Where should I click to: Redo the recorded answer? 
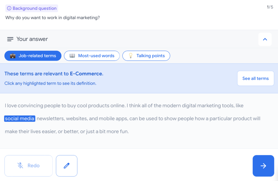[29, 166]
